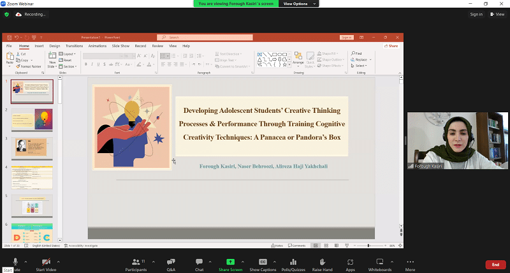Viewport: 510px width, 273px height.
Task: Click the red End button
Action: tap(495, 265)
